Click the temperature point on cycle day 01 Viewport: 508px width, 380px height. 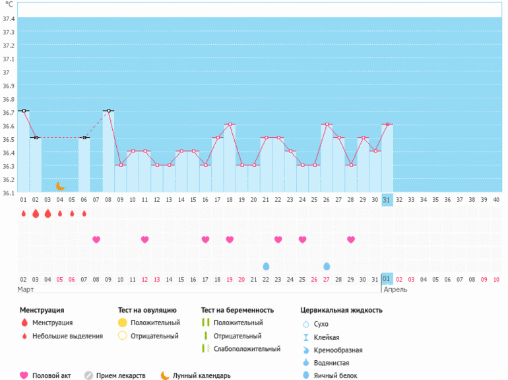(x=24, y=111)
